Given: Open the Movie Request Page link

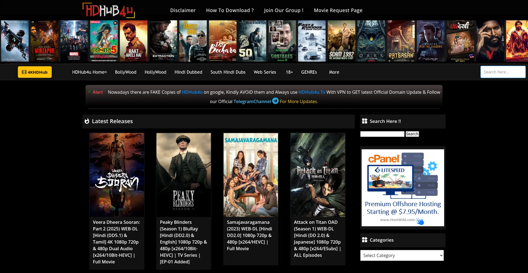Looking at the screenshot, I should [338, 10].
